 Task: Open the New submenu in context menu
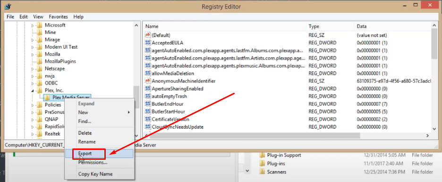99,113
